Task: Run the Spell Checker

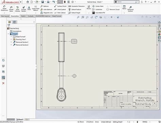Action: [x=17, y=9]
